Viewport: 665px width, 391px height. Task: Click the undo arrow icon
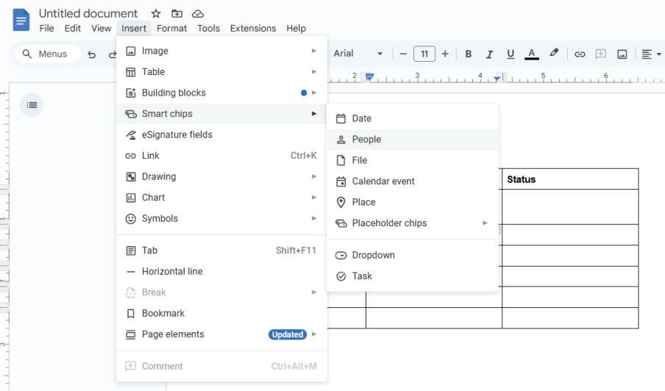point(92,54)
